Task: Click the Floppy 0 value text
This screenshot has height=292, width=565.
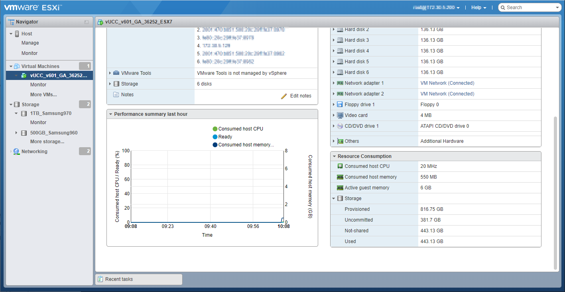Action: coord(430,105)
